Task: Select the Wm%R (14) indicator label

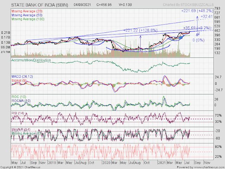Action: pos(21,130)
